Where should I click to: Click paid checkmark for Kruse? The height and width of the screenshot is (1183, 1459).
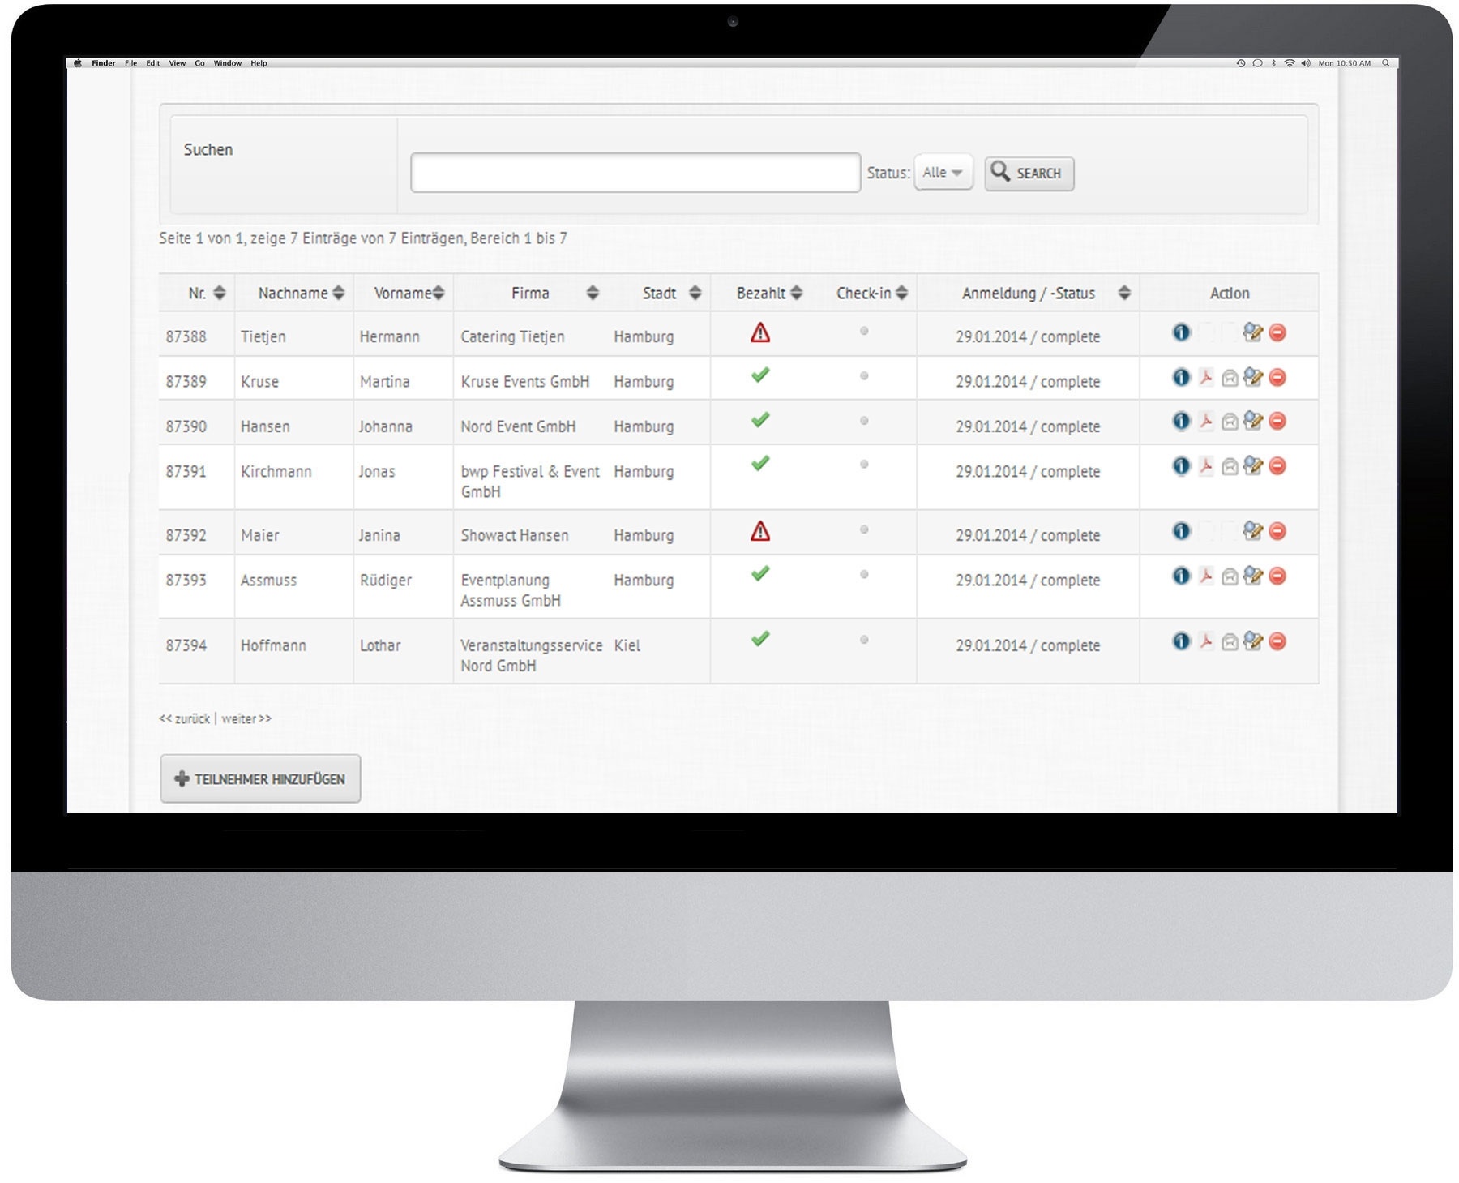759,375
